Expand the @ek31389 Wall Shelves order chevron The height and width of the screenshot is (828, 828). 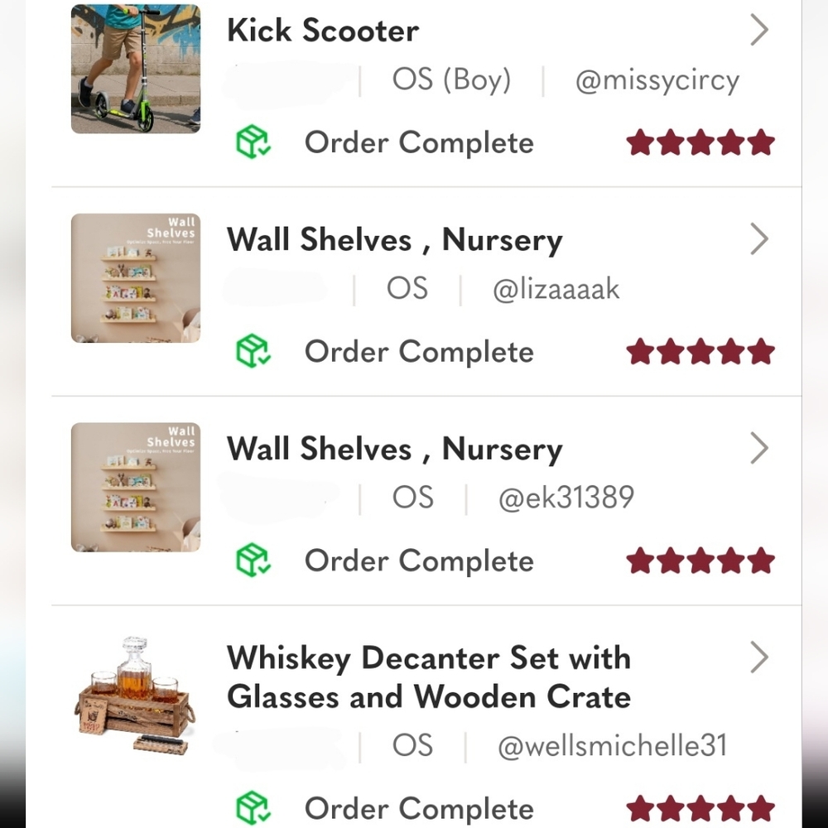click(758, 448)
